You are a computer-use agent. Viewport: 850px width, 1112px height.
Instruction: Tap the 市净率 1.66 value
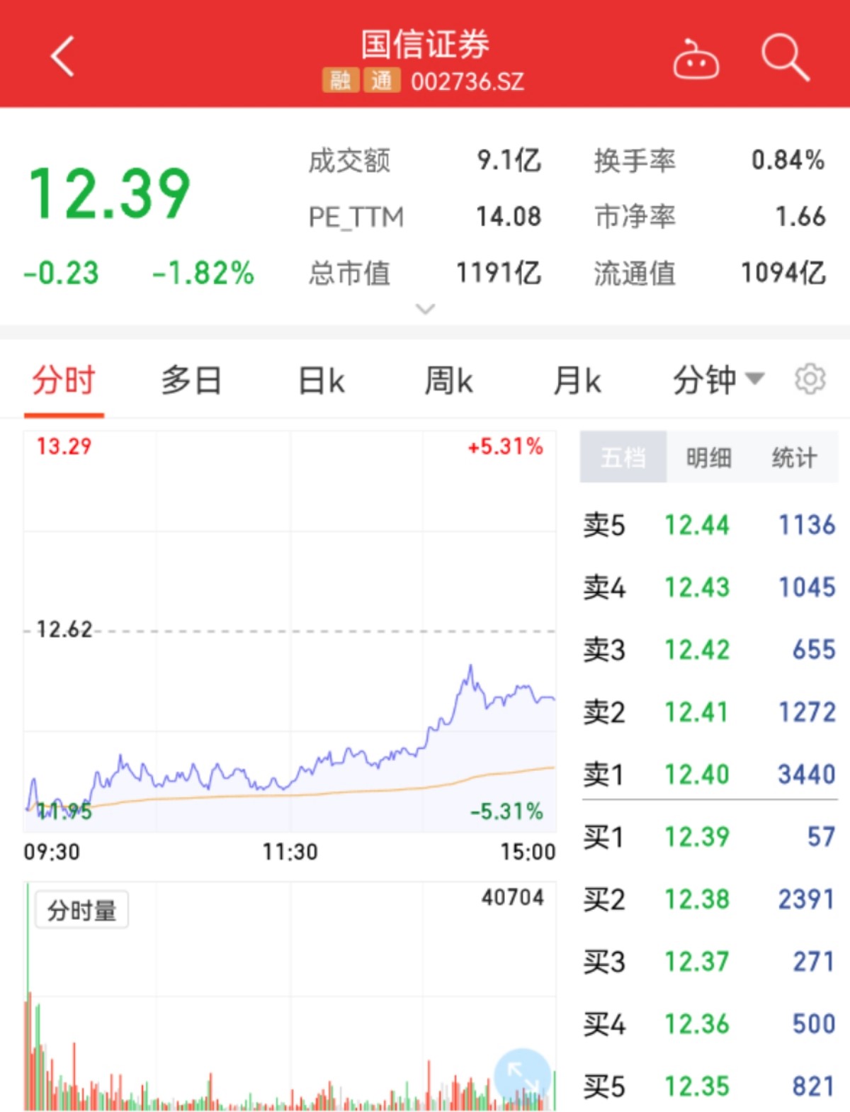800,217
